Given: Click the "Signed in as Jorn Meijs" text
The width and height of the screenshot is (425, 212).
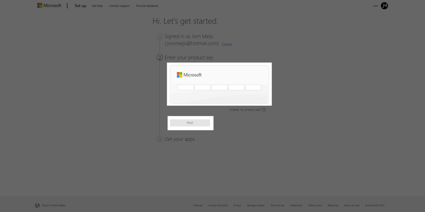Looking at the screenshot, I should click(x=189, y=36).
